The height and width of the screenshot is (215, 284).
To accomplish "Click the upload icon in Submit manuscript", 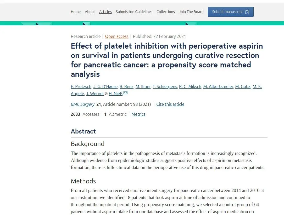I will (x=247, y=12).
